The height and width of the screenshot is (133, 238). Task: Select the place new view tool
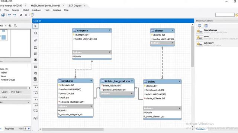point(35,73)
